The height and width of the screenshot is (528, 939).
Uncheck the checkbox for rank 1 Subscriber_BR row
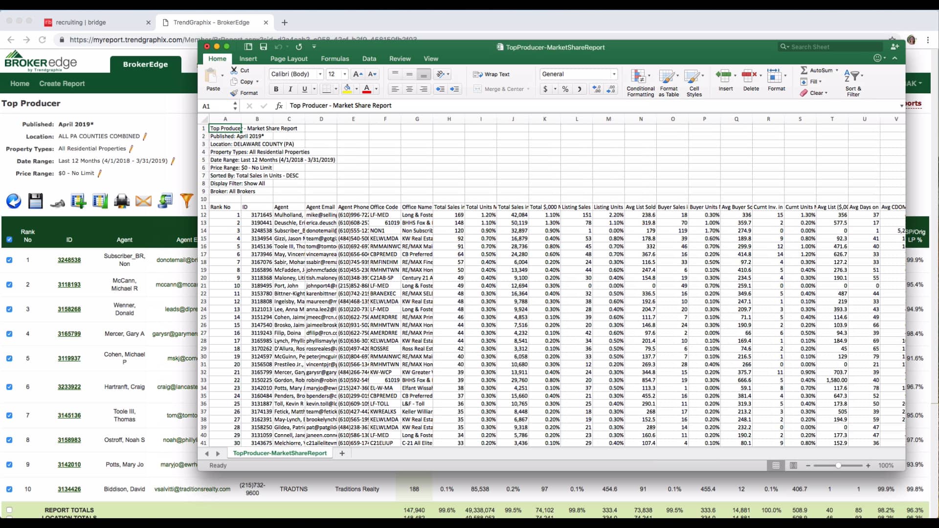pyautogui.click(x=9, y=260)
